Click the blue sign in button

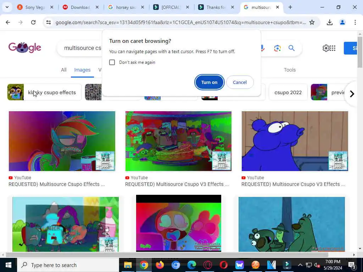[x=351, y=48]
